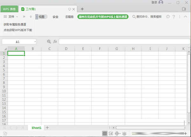Go to previous sheet navigation arrow
The image size is (191, 137).
[11, 128]
